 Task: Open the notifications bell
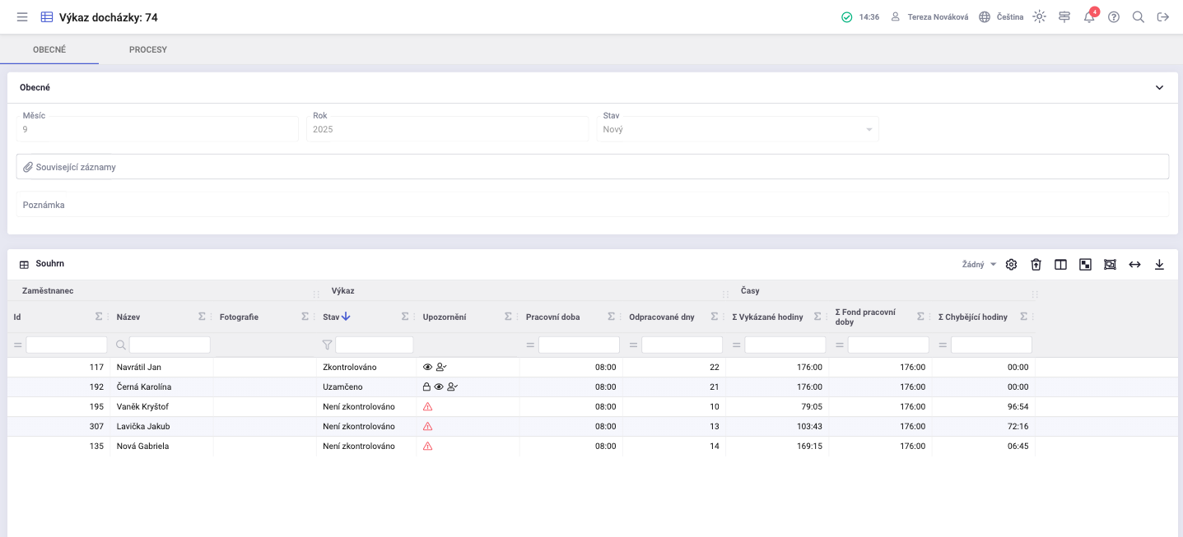point(1089,17)
